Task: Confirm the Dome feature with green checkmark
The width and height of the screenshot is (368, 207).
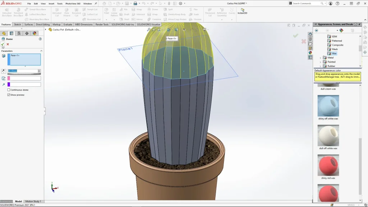Action: click(3, 44)
